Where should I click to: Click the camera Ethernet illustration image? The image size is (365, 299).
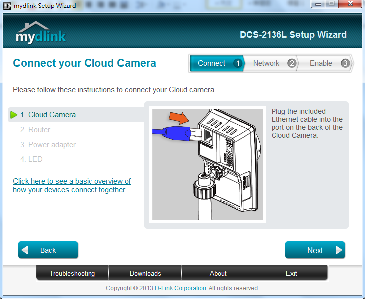click(x=207, y=164)
